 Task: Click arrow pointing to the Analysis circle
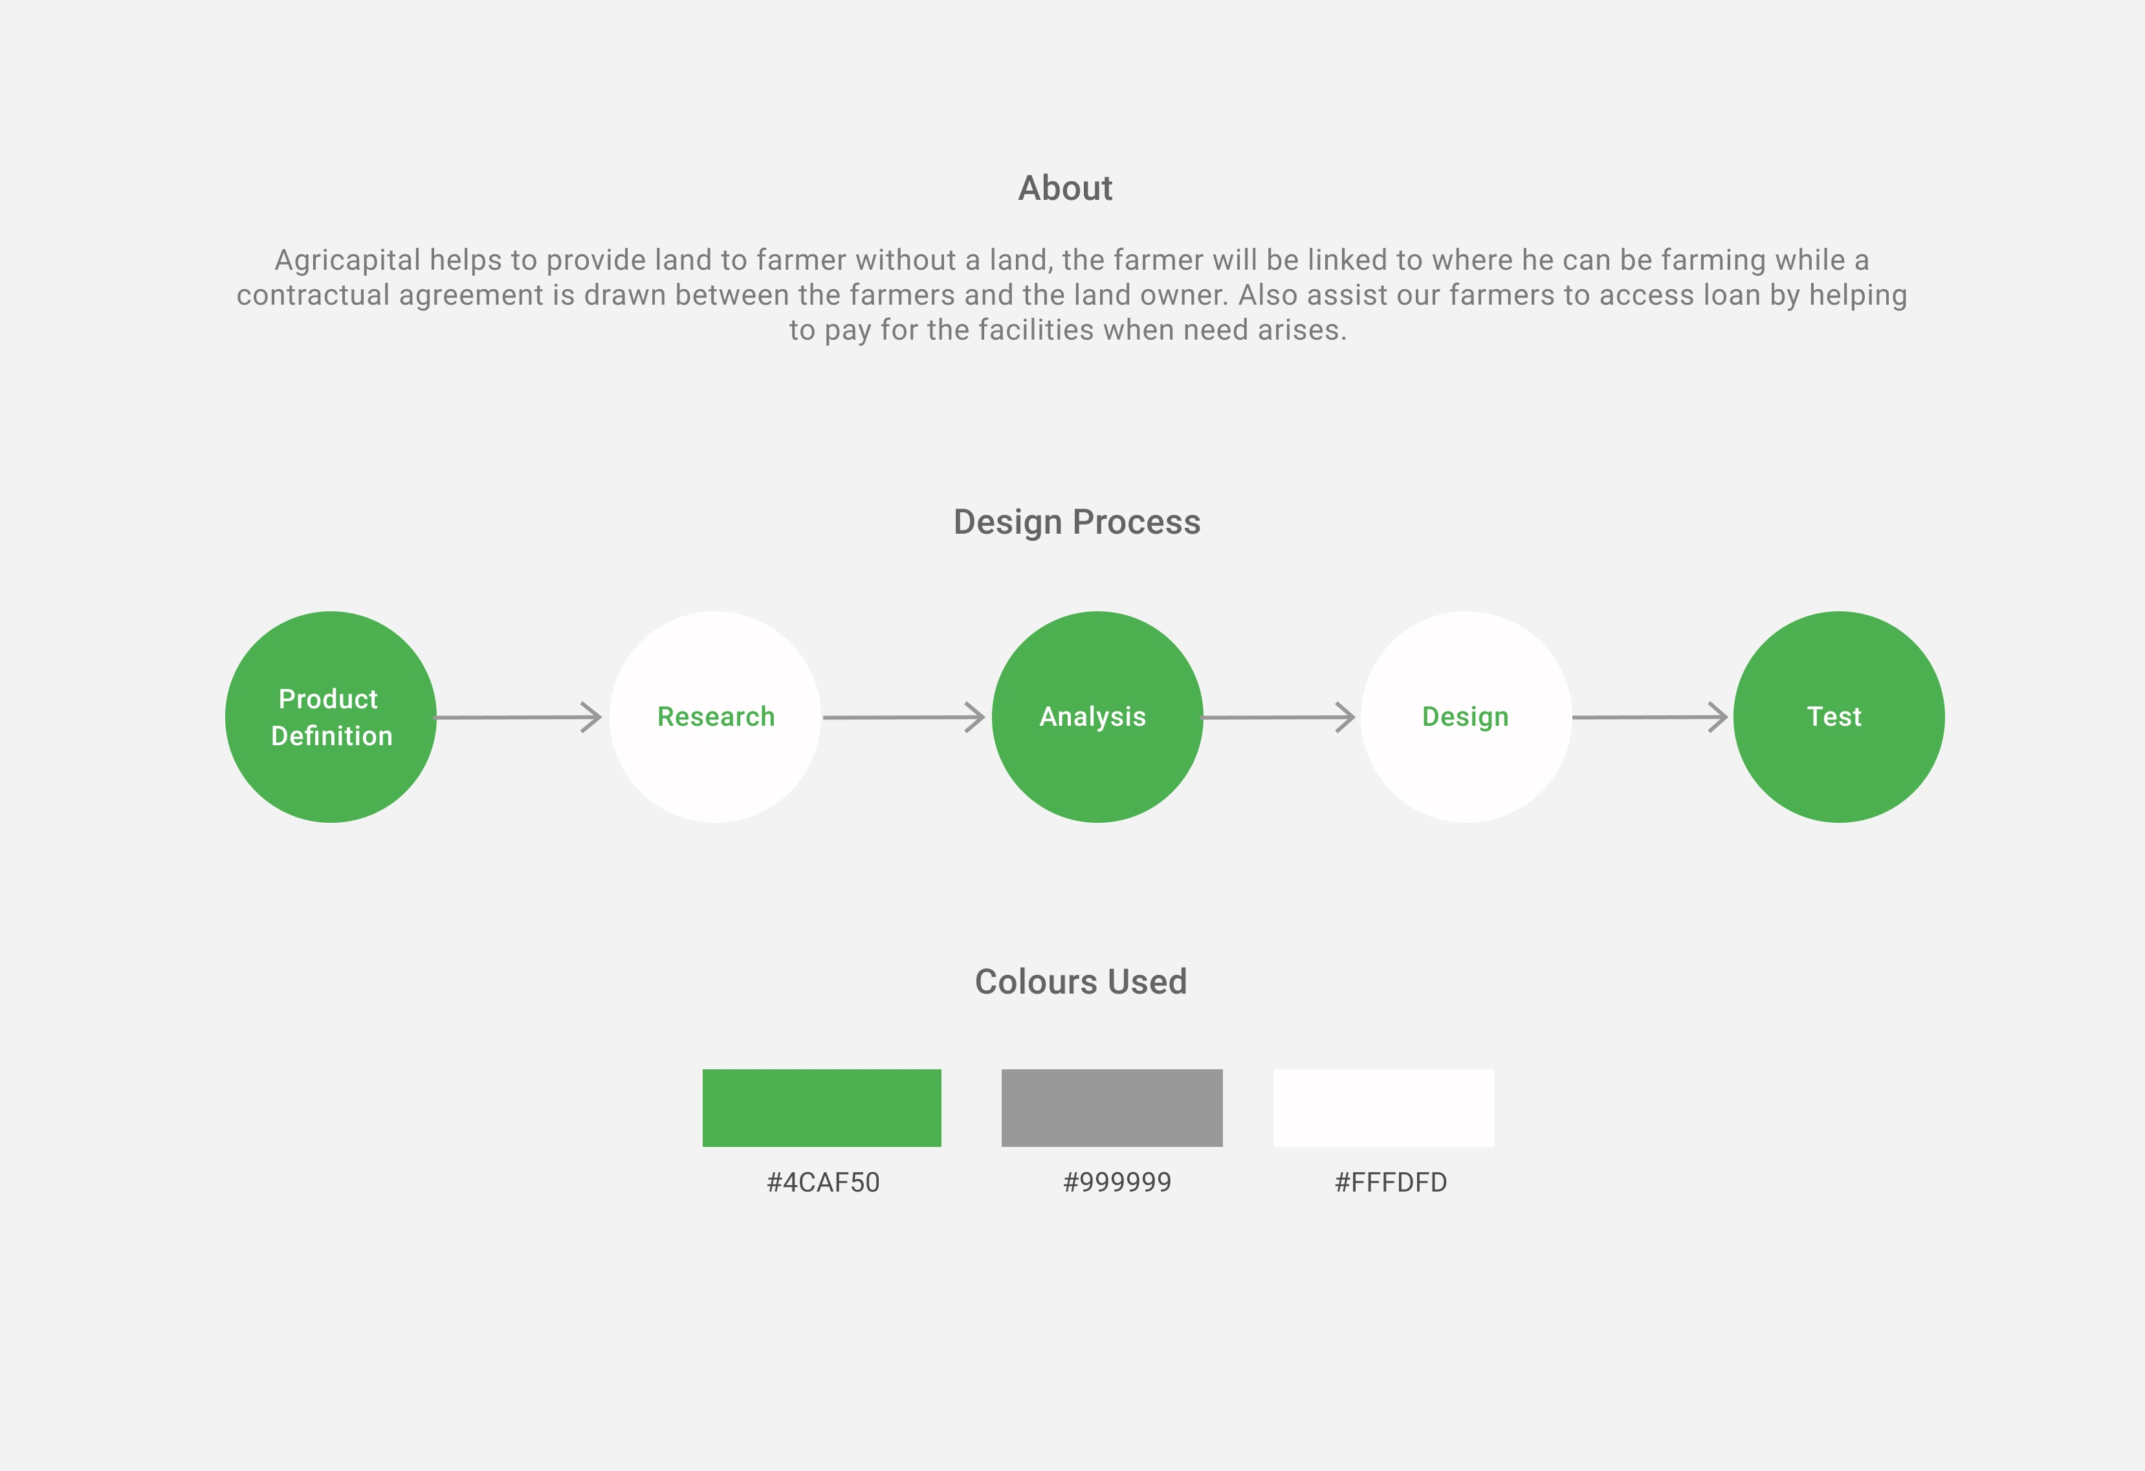coord(905,717)
